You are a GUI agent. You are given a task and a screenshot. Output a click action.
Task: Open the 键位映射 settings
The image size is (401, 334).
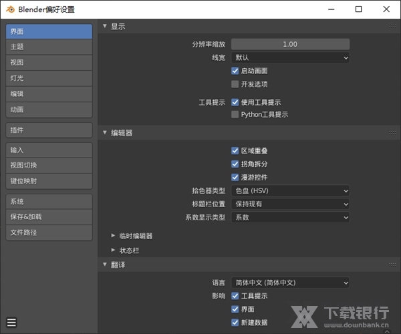[x=49, y=181]
